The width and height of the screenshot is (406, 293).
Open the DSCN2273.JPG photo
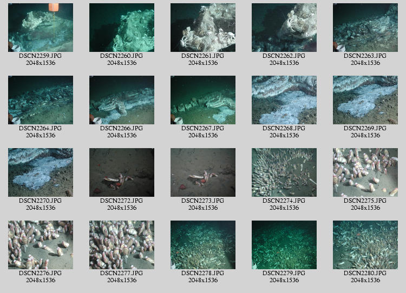coord(203,172)
